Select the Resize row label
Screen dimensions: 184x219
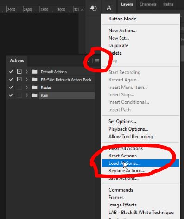point(46,88)
